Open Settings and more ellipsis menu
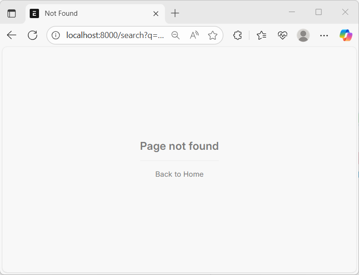The height and width of the screenshot is (275, 359). coord(324,35)
